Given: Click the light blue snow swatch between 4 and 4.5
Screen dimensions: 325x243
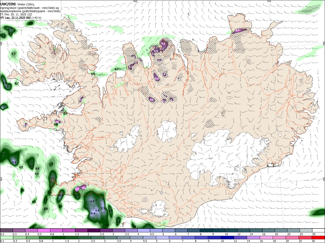Looking at the screenshot, I should (144, 230).
